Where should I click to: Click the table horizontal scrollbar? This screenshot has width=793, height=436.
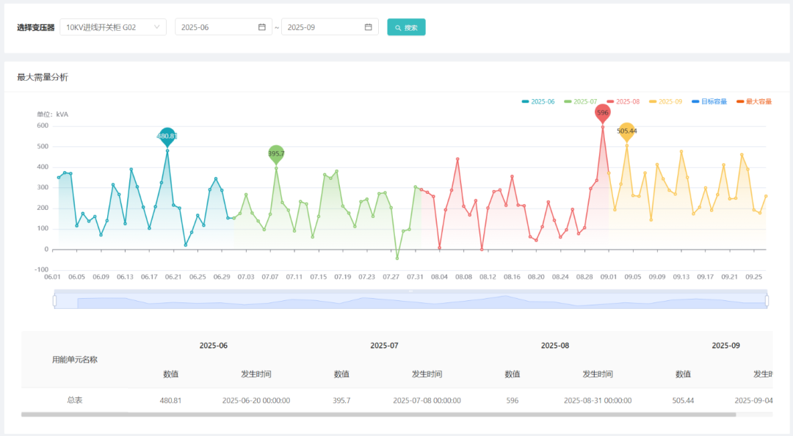pyautogui.click(x=378, y=415)
